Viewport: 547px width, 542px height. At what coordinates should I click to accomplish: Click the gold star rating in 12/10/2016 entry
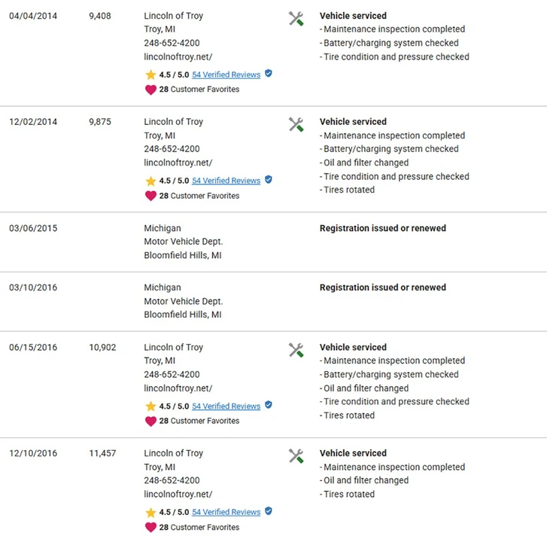(x=150, y=513)
